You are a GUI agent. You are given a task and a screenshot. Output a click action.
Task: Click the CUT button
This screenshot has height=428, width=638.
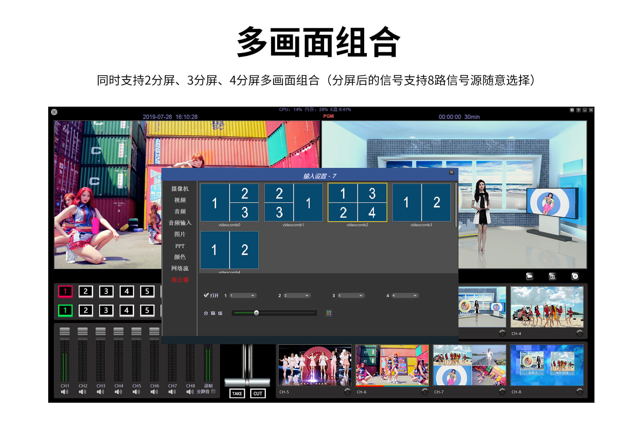click(258, 393)
